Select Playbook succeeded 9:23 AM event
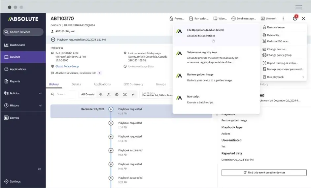 130,180
